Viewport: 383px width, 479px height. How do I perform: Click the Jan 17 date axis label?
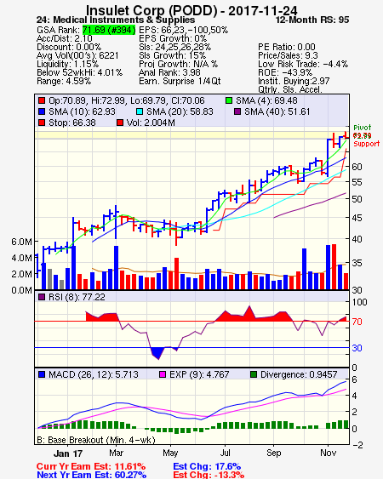point(68,453)
